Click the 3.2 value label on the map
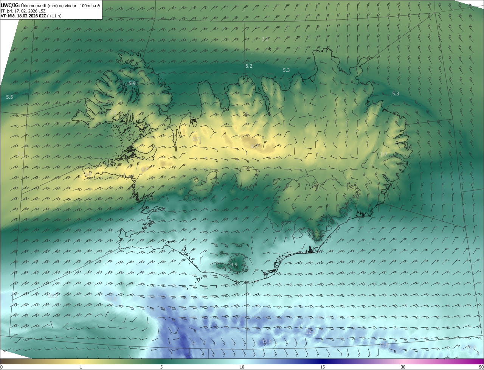Viewport: 484px width, 370px height. [265, 39]
